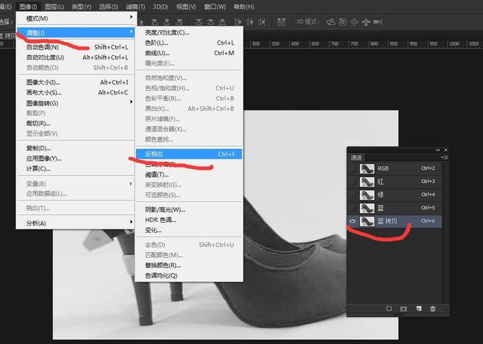
Task: Click the 3D rotate mode icon
Action: 331,22
